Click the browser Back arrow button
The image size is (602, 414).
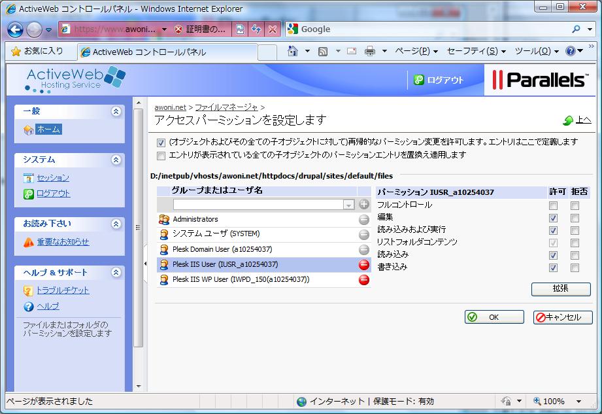[15, 29]
